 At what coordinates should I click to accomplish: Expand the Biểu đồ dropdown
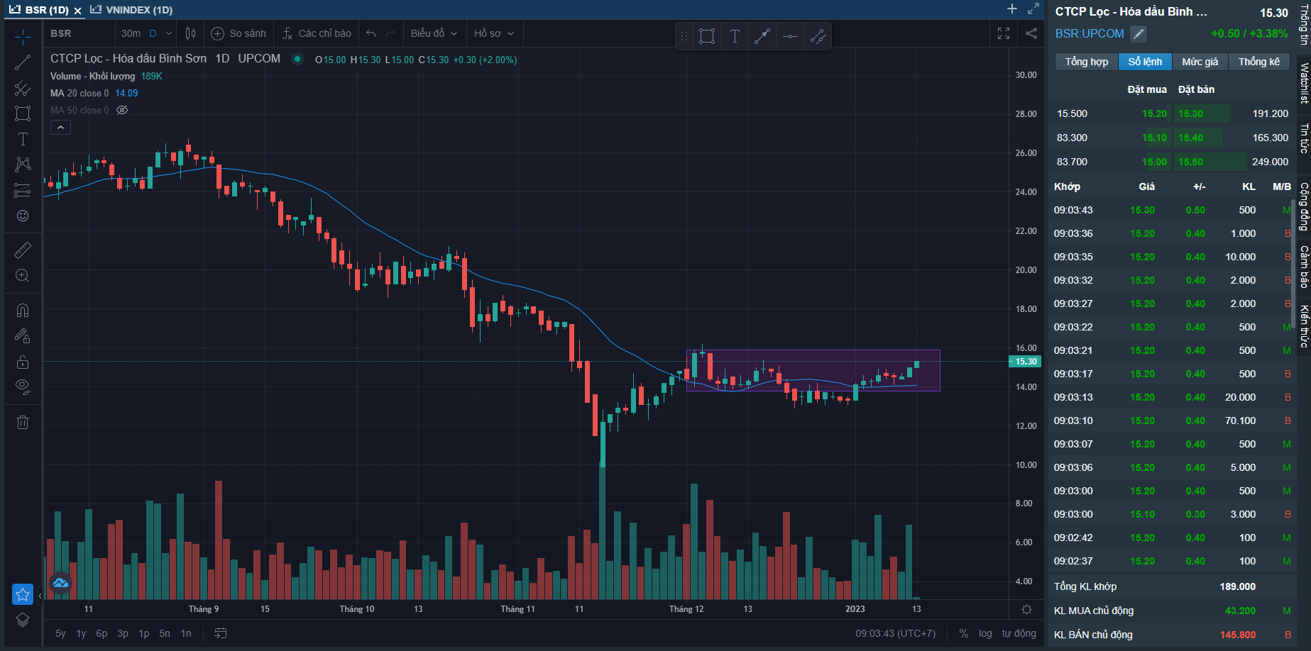click(433, 33)
